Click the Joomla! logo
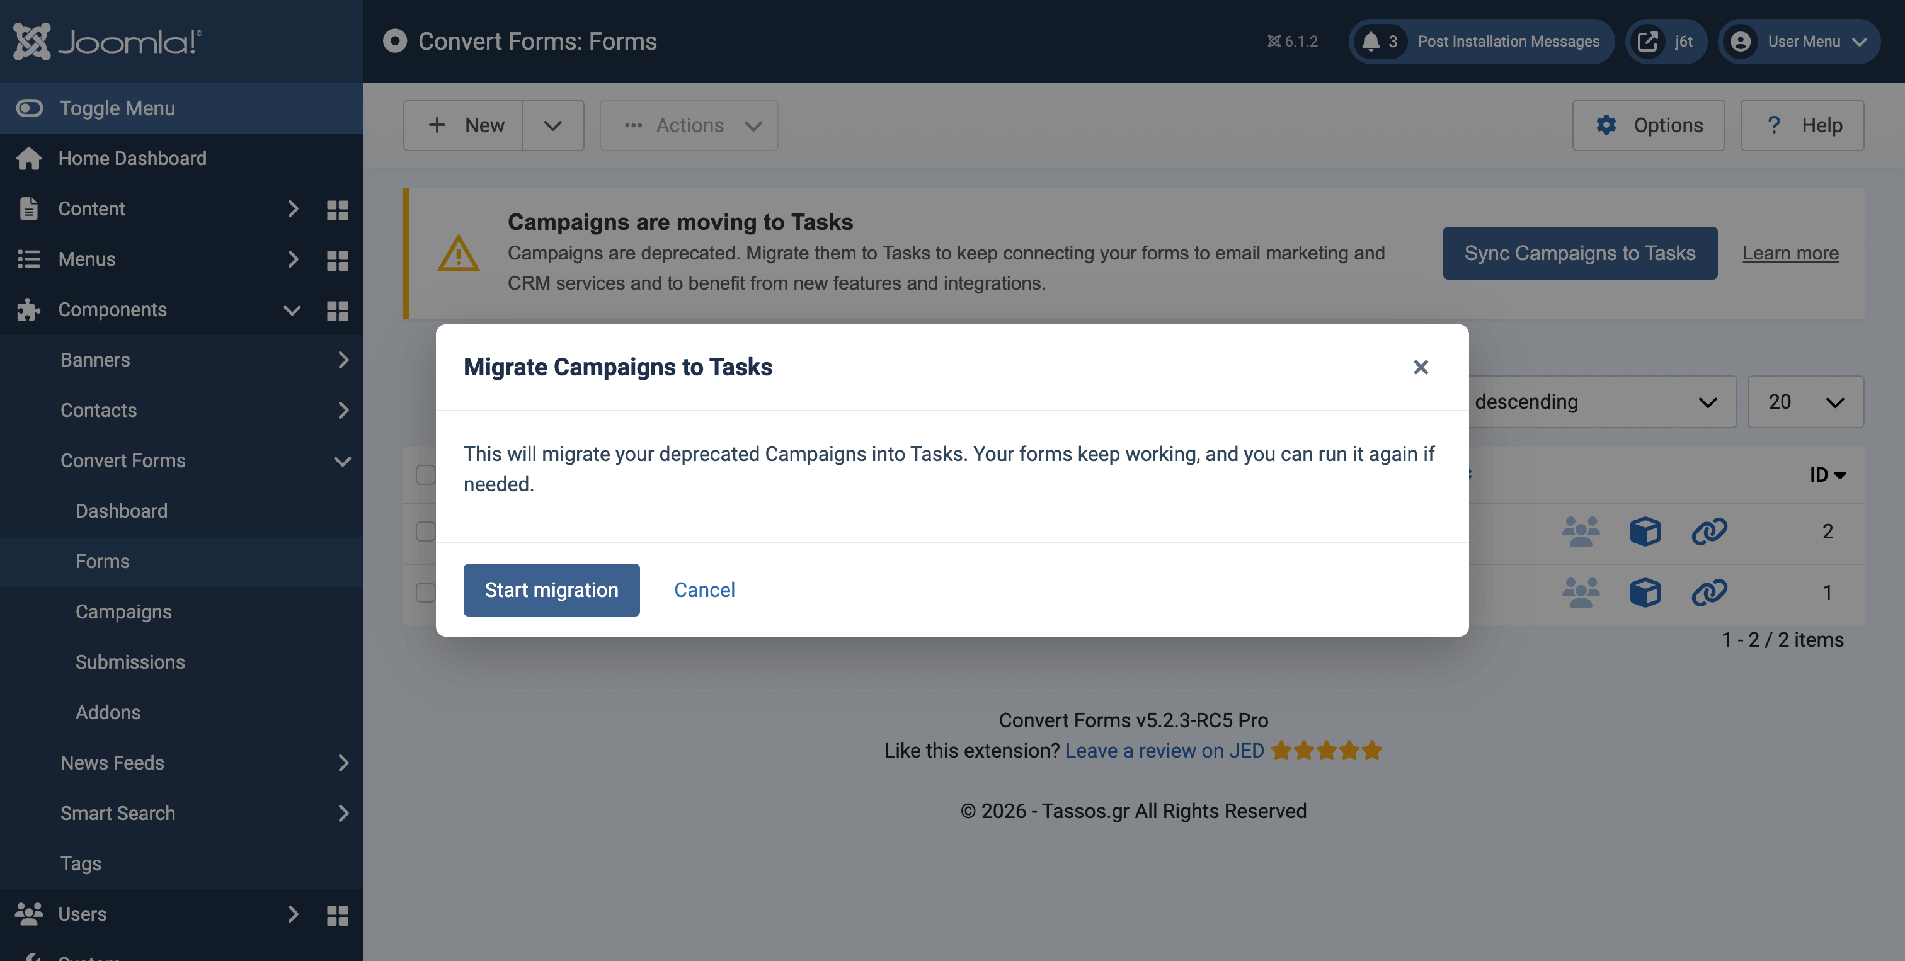This screenshot has width=1905, height=961. click(107, 42)
